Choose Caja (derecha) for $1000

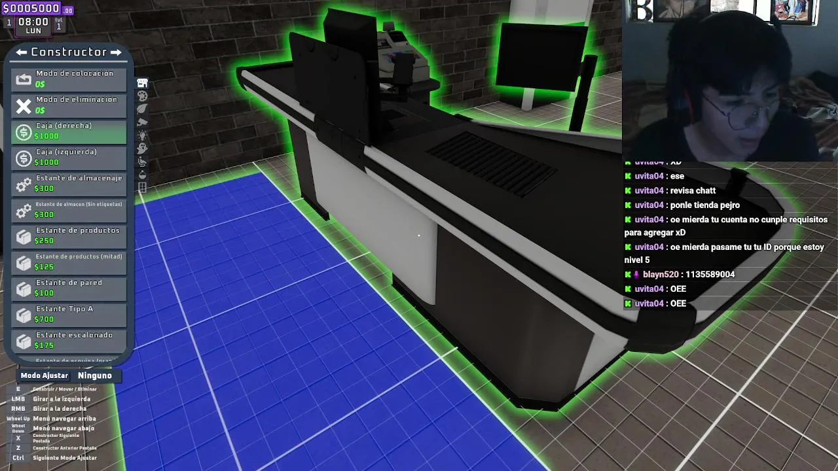[69, 131]
